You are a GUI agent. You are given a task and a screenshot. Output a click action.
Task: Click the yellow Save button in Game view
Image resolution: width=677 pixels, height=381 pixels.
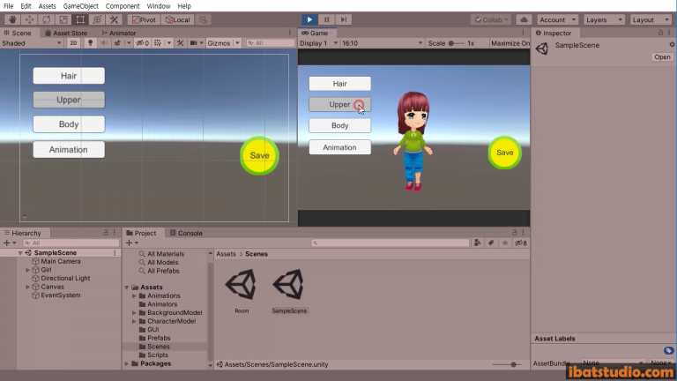504,153
